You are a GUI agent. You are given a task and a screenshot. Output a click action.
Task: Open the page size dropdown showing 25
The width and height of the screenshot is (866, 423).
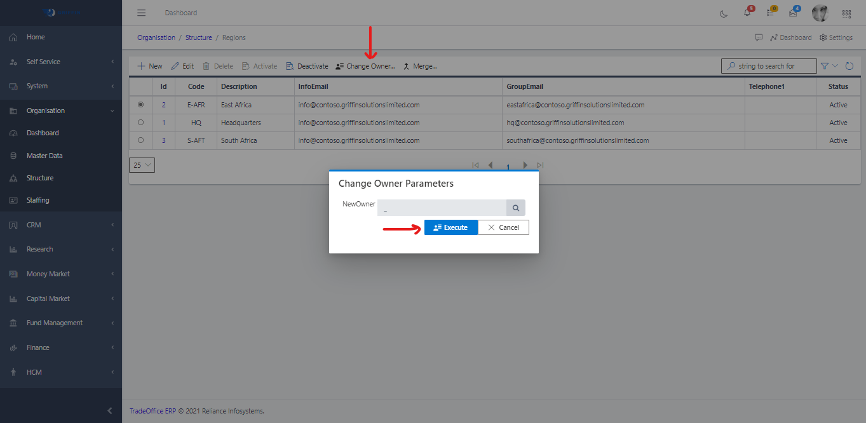[142, 165]
